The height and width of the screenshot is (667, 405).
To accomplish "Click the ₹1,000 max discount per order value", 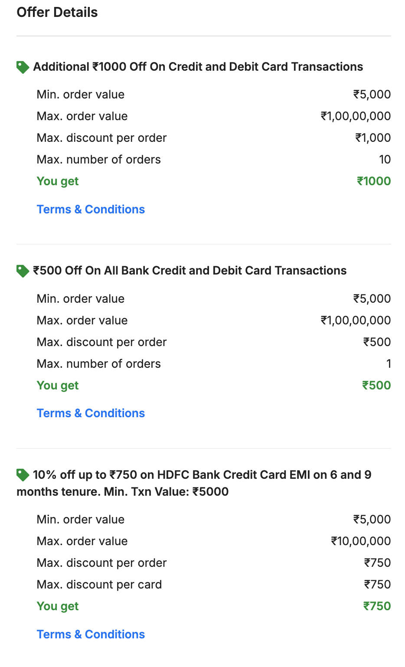I will 373,138.
